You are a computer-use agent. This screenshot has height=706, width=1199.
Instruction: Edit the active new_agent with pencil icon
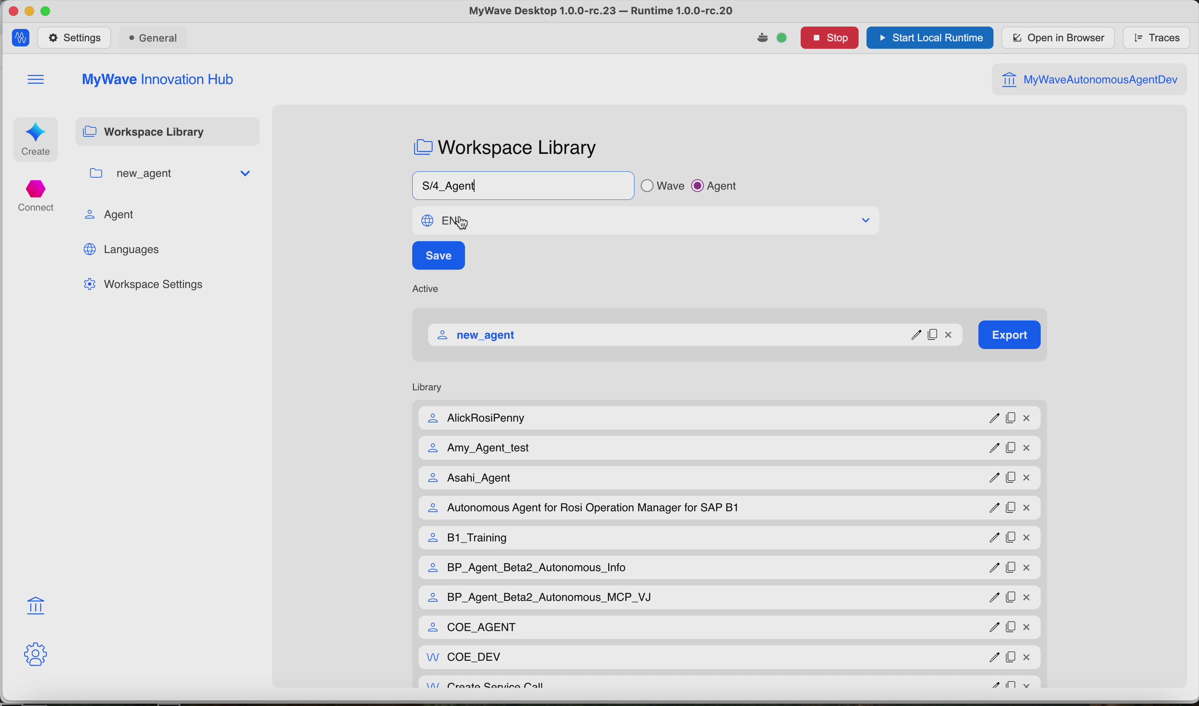pyautogui.click(x=916, y=336)
